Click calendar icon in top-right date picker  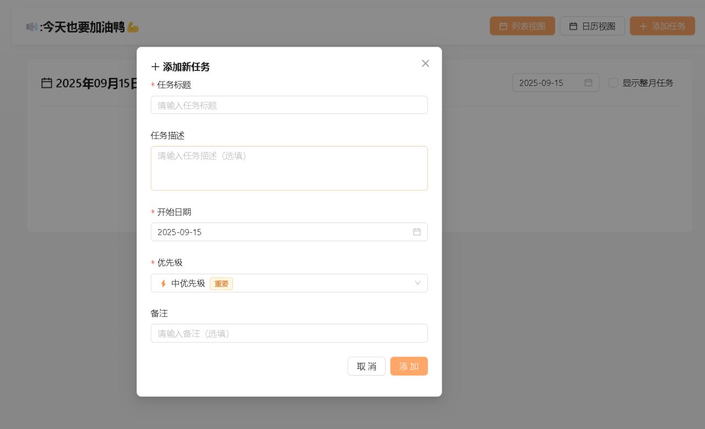coord(588,83)
